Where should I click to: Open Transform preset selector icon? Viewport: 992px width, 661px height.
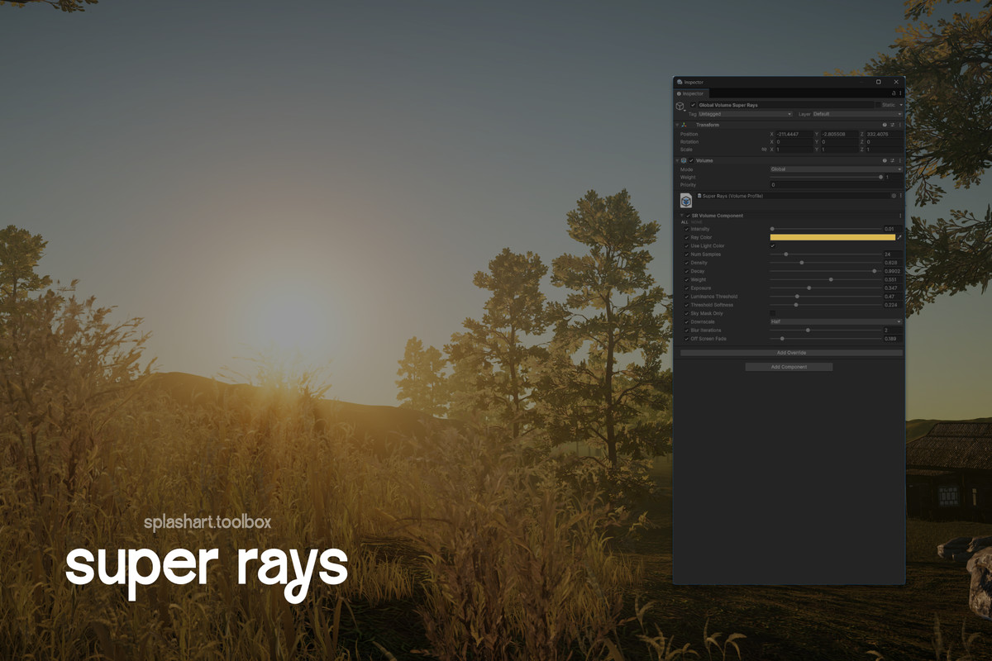click(892, 125)
